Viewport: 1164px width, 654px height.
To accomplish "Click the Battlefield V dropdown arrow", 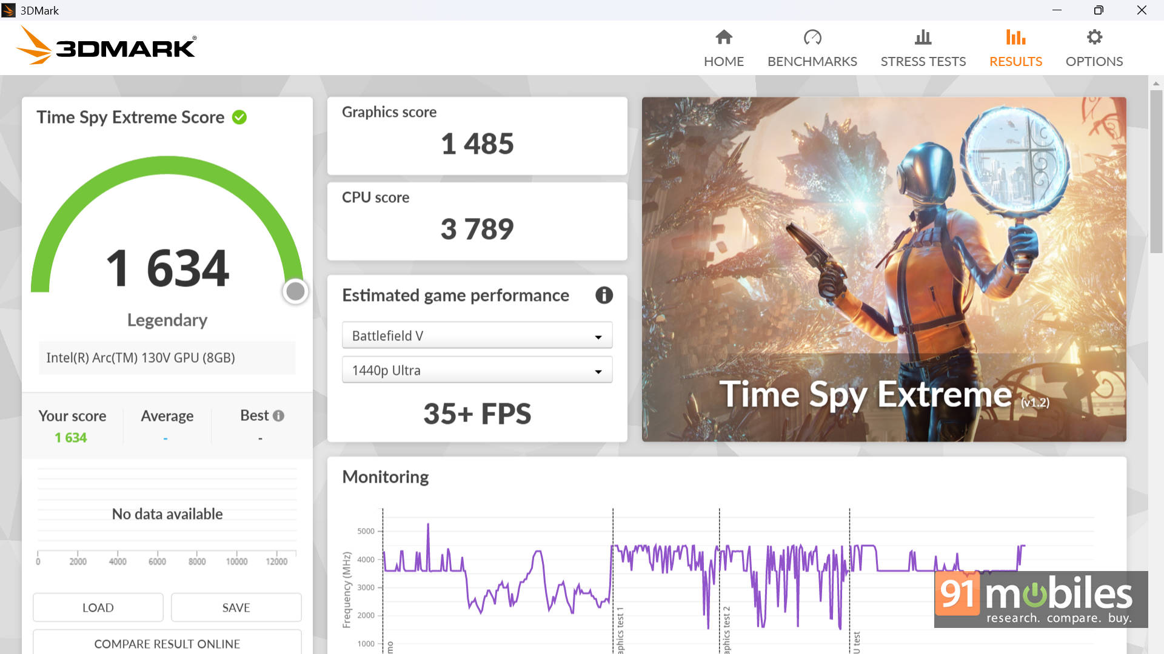I will pos(598,337).
